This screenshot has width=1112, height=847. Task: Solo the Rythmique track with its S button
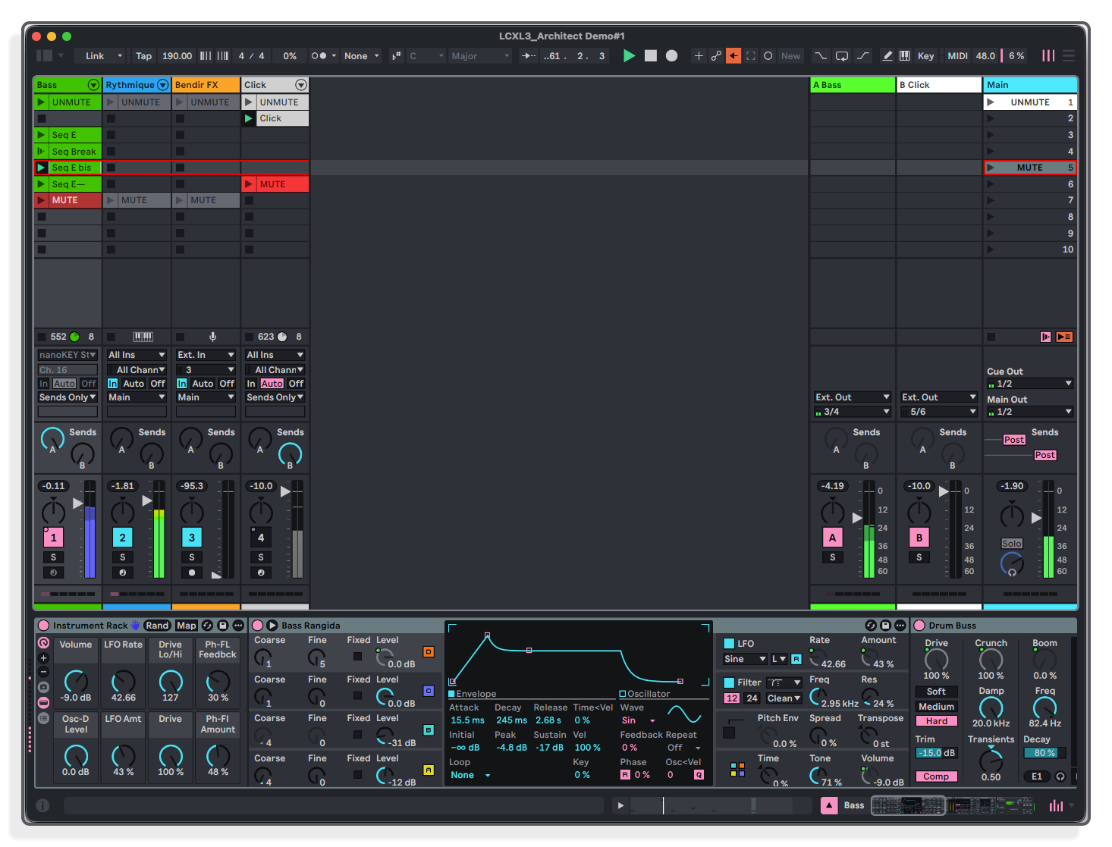pos(122,557)
